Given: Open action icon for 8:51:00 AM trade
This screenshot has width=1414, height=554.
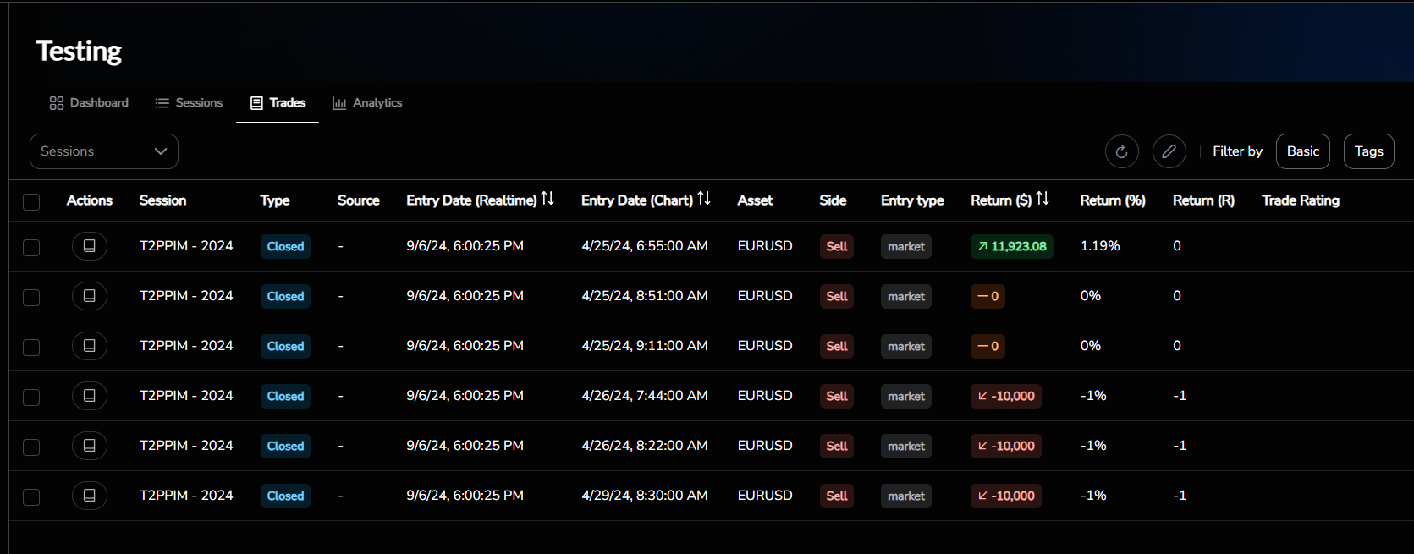Looking at the screenshot, I should coord(89,296).
